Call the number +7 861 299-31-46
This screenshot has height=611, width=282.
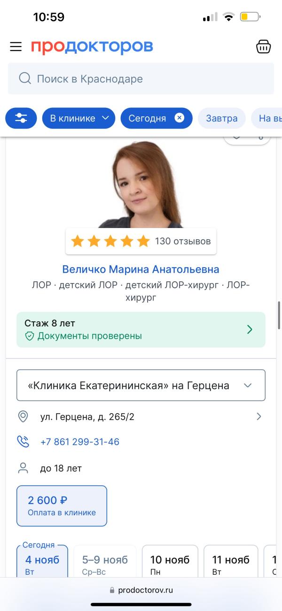pyautogui.click(x=80, y=441)
